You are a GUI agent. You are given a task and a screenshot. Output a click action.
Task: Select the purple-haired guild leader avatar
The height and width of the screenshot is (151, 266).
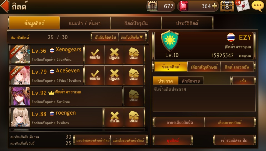click(20, 96)
